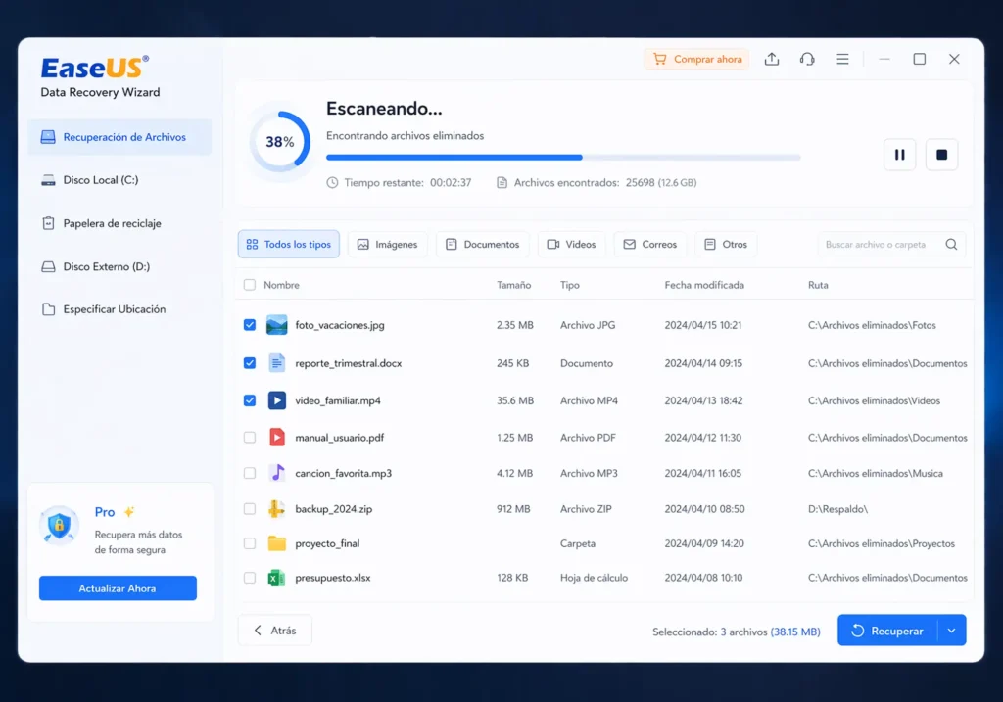Click the Comprar ahora button
Viewport: 1003px width, 702px height.
(696, 59)
